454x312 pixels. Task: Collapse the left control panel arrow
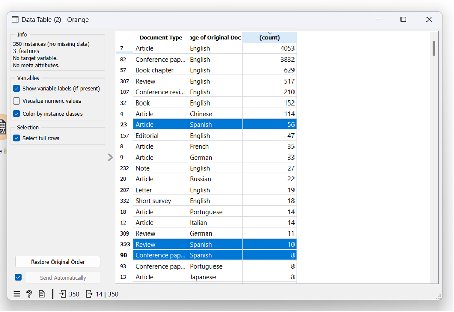(x=110, y=158)
